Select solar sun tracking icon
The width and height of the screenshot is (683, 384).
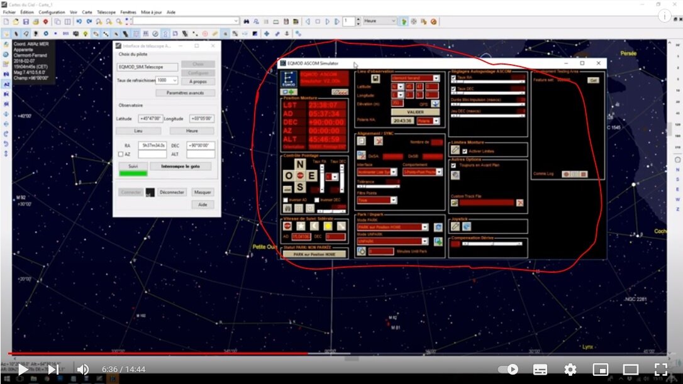[x=328, y=226]
